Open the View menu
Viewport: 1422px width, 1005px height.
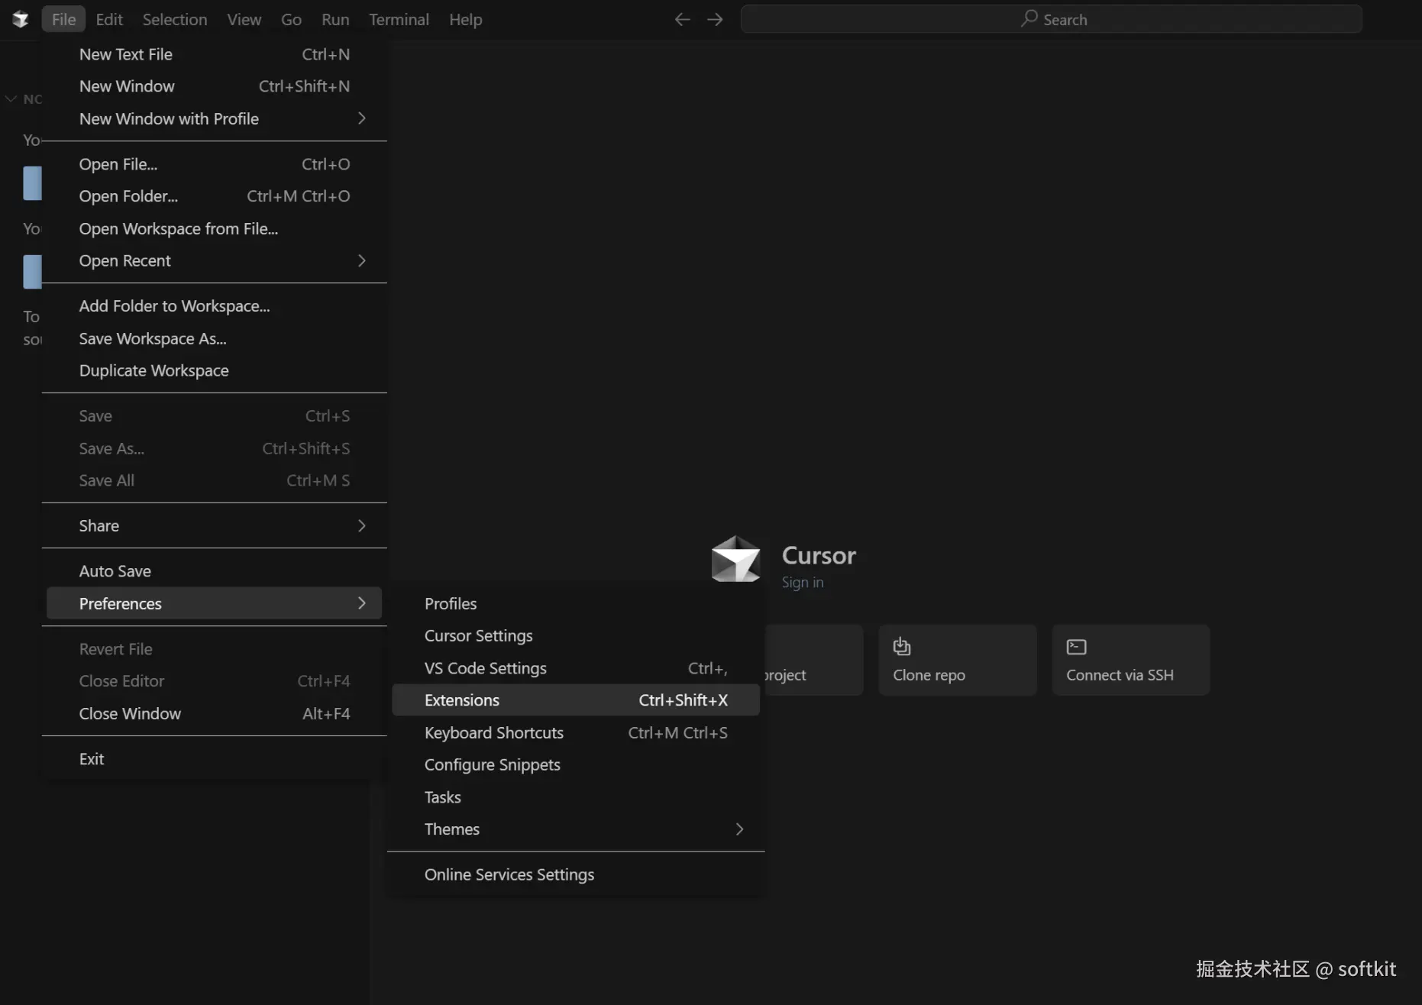[x=244, y=19]
